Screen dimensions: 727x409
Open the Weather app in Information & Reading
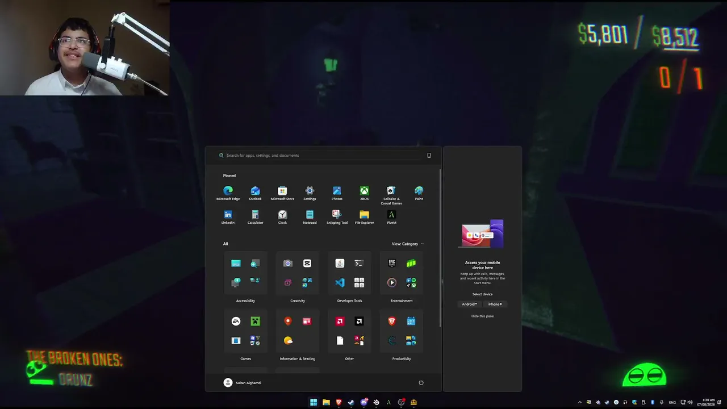287,340
